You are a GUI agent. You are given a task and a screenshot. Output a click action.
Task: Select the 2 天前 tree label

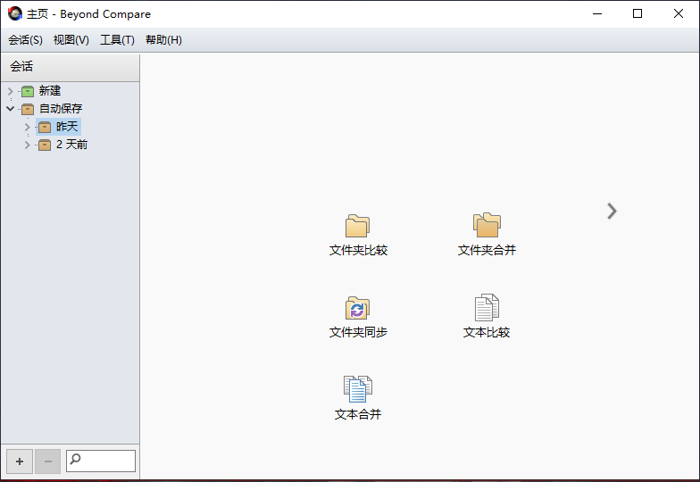[x=71, y=145]
